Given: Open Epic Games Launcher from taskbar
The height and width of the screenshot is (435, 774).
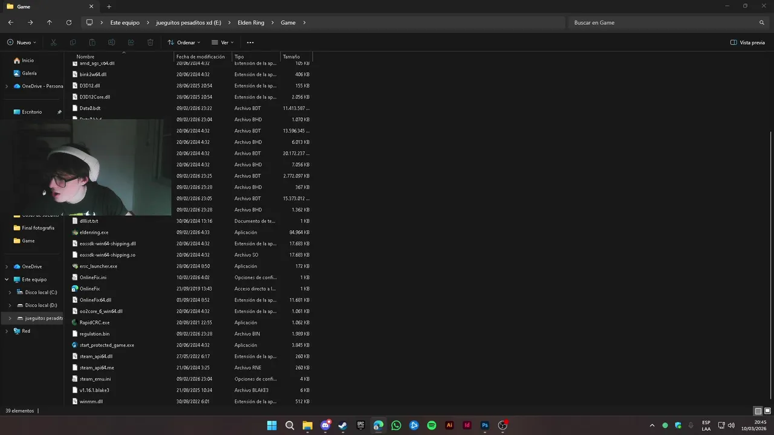Looking at the screenshot, I should pos(361,425).
